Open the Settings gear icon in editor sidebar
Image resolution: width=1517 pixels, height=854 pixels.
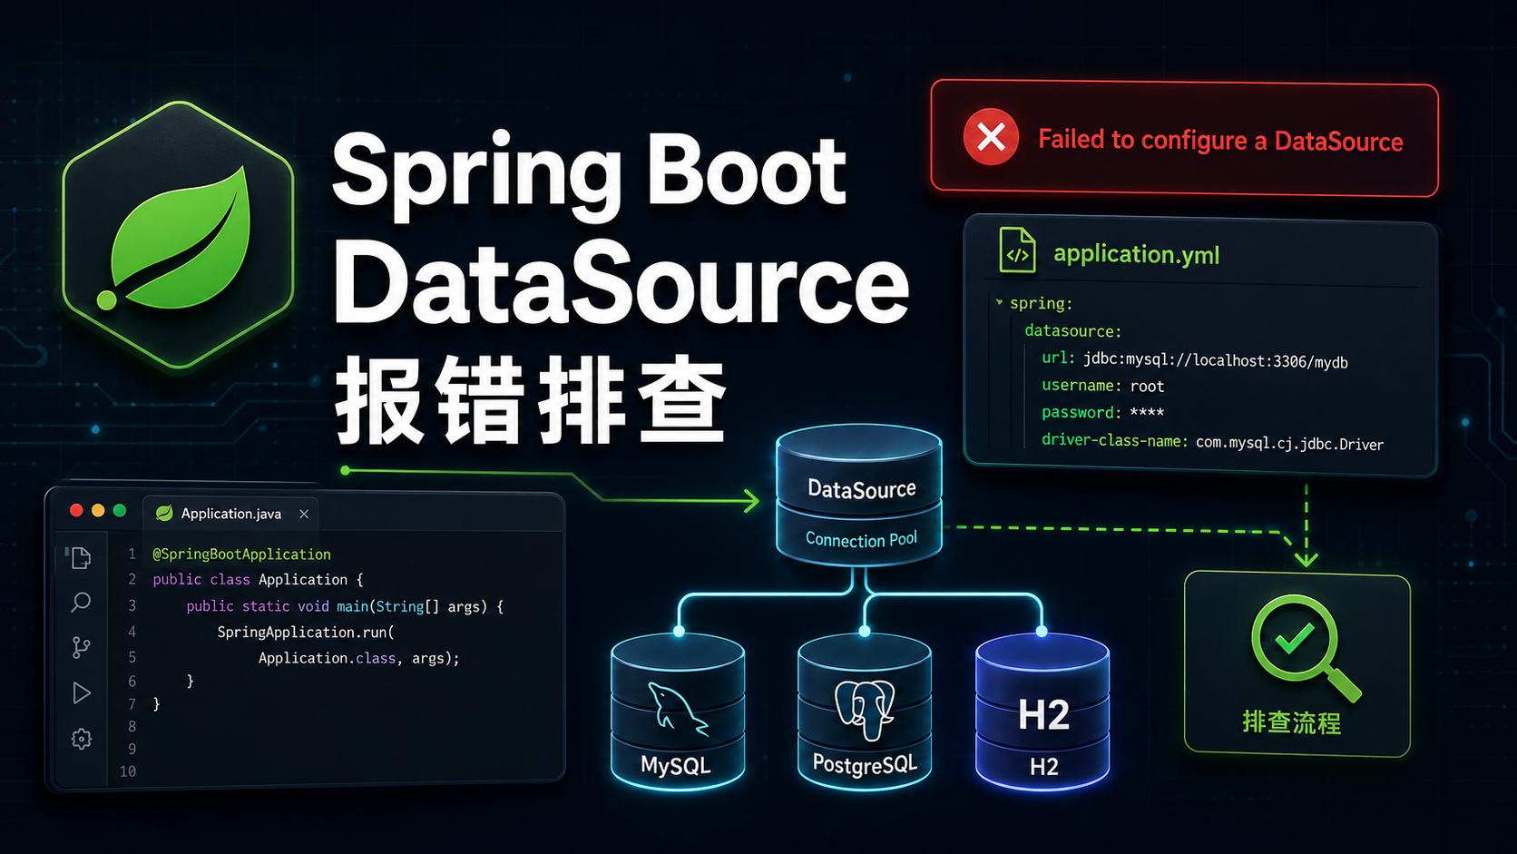(82, 739)
